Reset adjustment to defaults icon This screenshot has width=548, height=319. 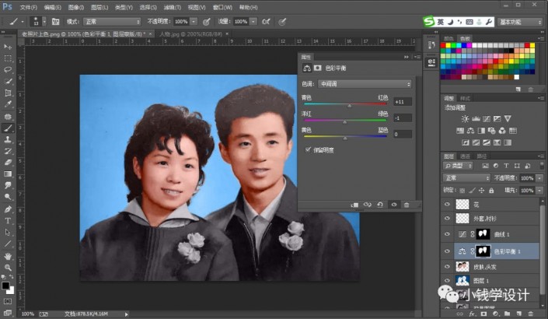[380, 205]
